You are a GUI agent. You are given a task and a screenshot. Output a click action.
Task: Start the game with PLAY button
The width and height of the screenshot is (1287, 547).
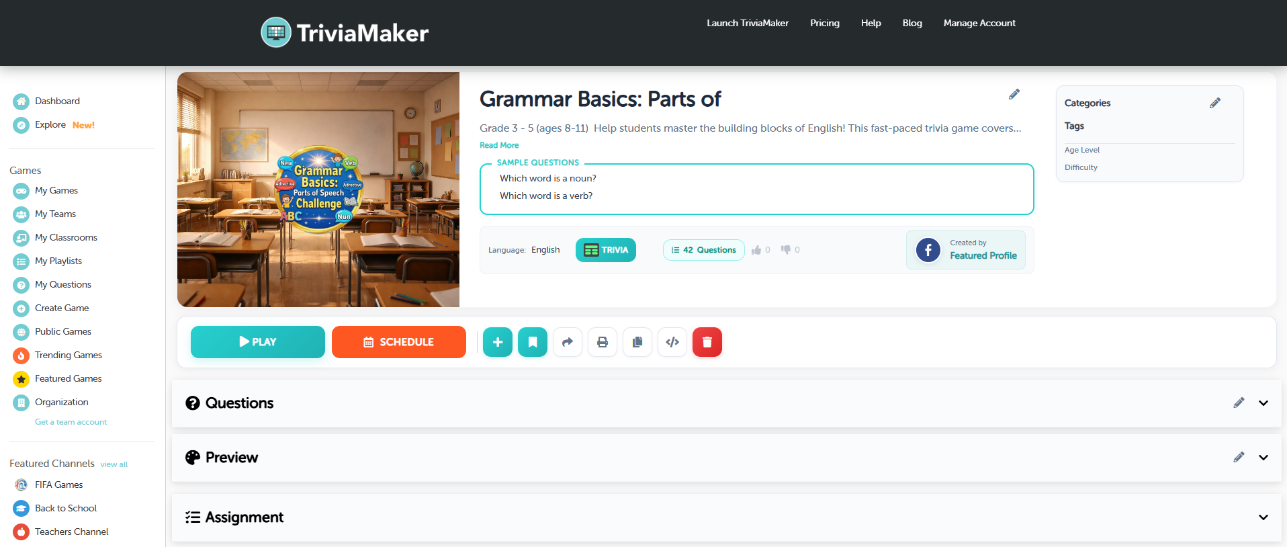pyautogui.click(x=258, y=342)
